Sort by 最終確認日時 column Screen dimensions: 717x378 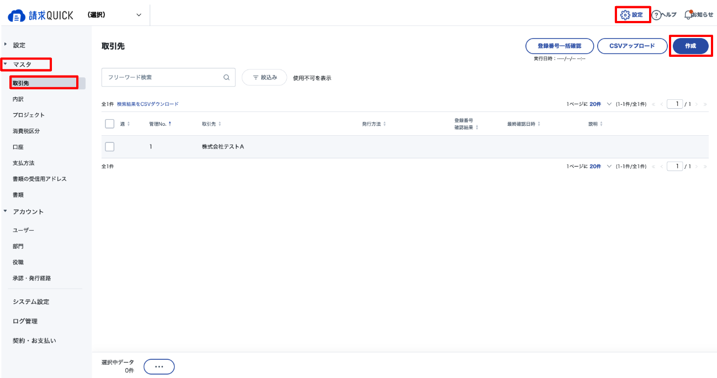click(x=539, y=124)
